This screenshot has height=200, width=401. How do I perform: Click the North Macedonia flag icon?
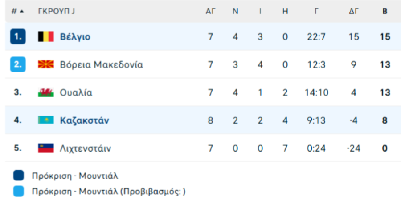[46, 65]
